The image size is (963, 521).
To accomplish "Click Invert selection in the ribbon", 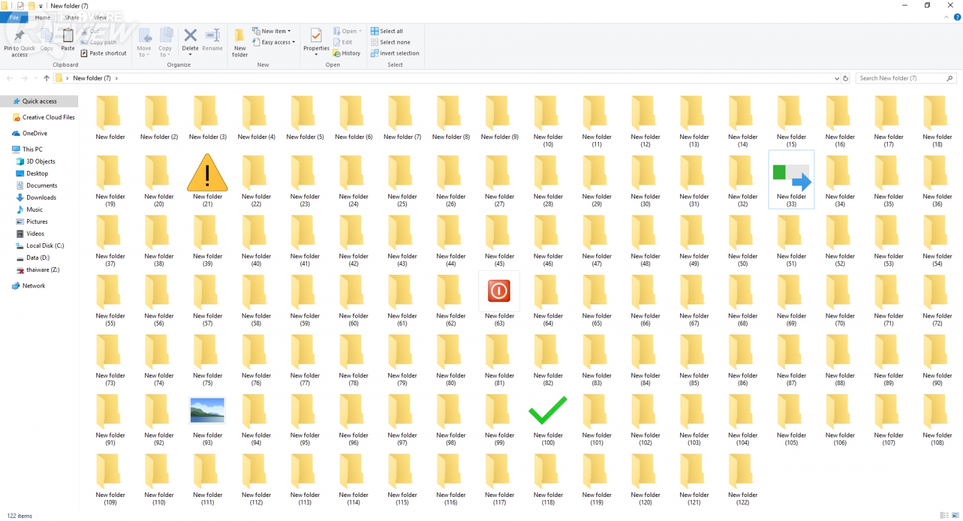I will [x=395, y=54].
